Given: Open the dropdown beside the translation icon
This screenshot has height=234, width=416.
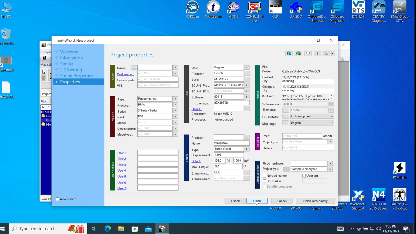Looking at the screenshot, I should 332,54.
